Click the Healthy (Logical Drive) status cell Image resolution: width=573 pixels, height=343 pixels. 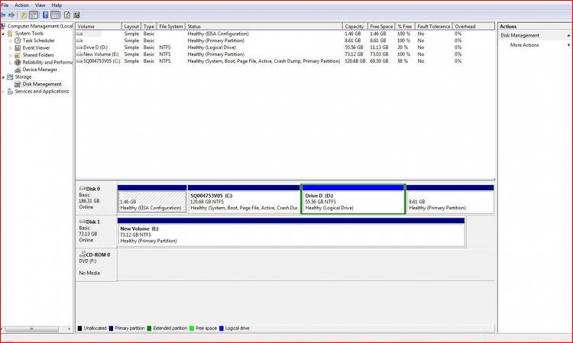[x=212, y=47]
